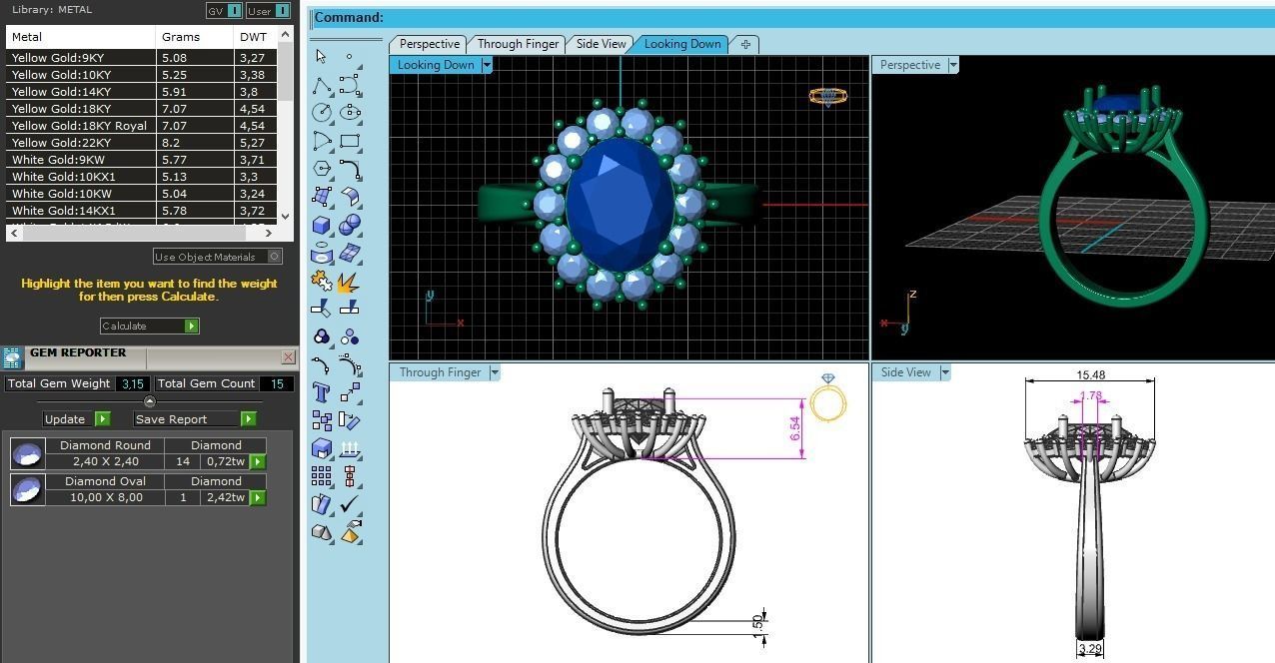1275x663 pixels.
Task: Select the control point Curve tool
Action: click(349, 85)
